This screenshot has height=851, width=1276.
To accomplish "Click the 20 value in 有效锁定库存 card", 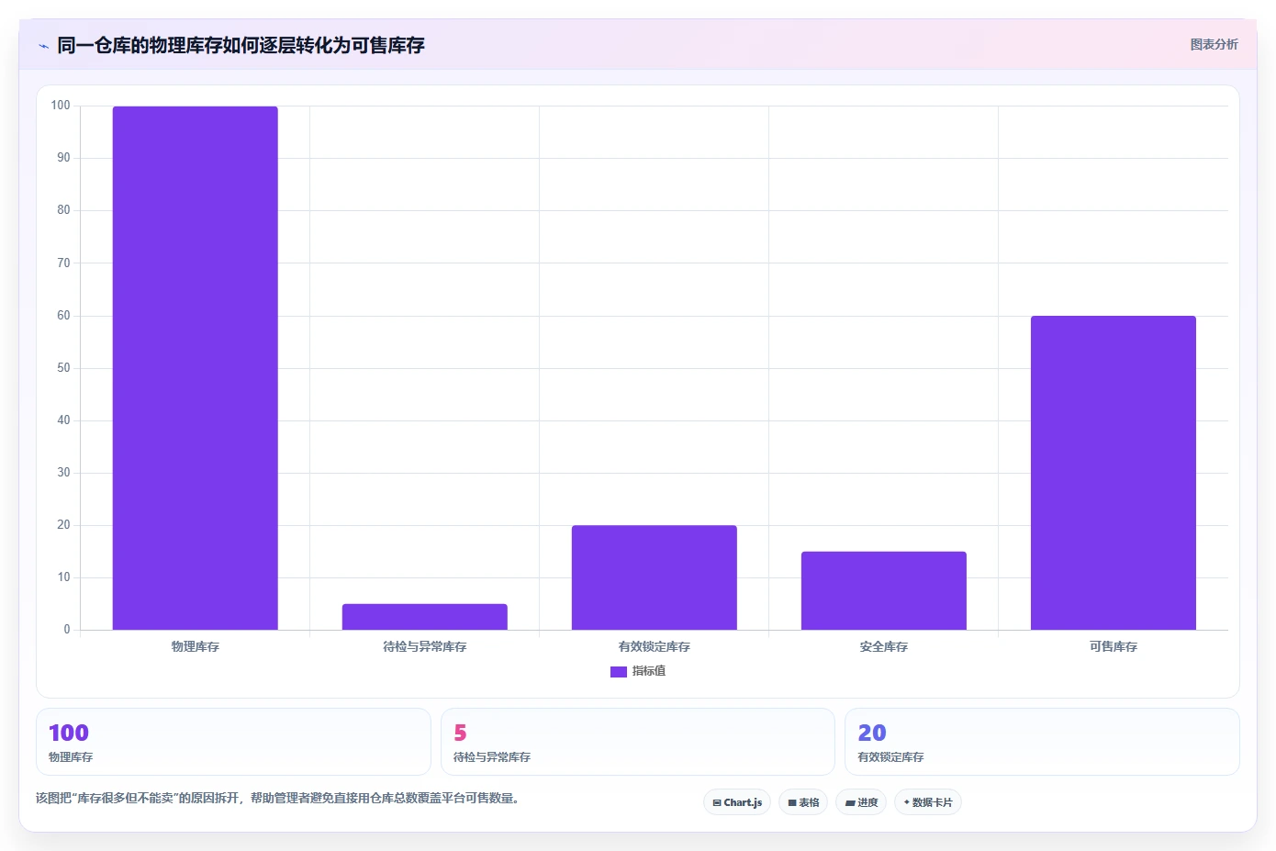I will pos(872,733).
